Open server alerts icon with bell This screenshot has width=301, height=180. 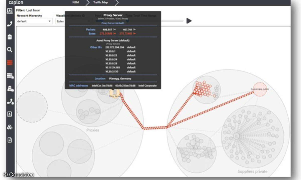(10, 76)
